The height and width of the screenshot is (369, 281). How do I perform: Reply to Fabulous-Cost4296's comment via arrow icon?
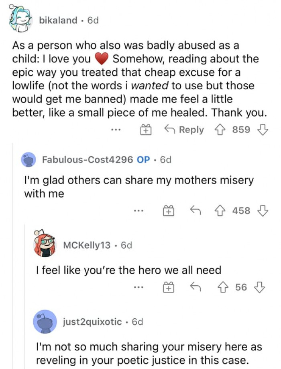(195, 210)
